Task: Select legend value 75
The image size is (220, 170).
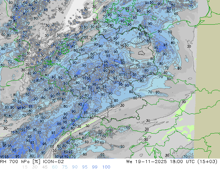Action: click(65, 167)
